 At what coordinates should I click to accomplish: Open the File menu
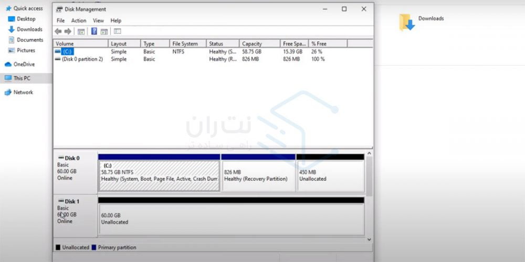60,20
